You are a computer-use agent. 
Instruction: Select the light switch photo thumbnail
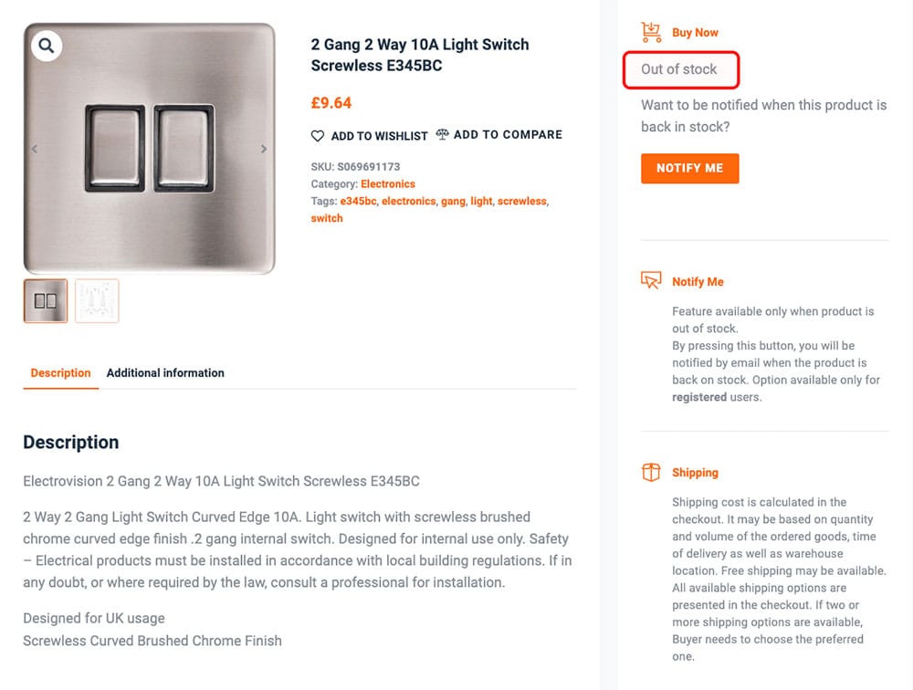point(46,301)
